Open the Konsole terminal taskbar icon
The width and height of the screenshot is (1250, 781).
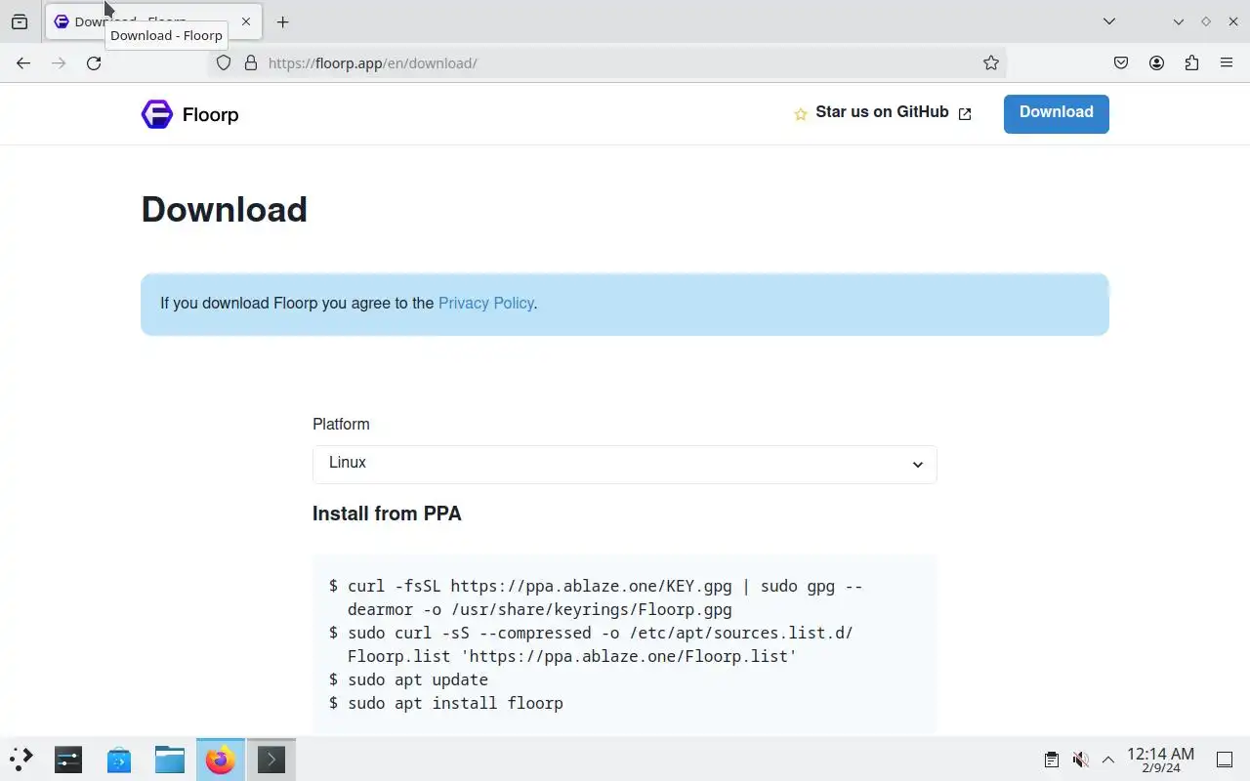coord(271,759)
